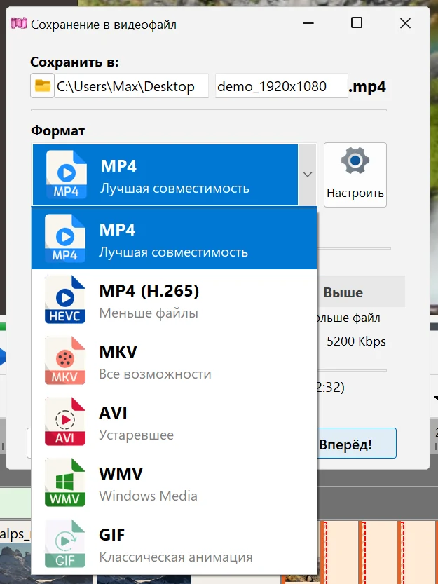Minimize the save video dialog window

pos(308,23)
